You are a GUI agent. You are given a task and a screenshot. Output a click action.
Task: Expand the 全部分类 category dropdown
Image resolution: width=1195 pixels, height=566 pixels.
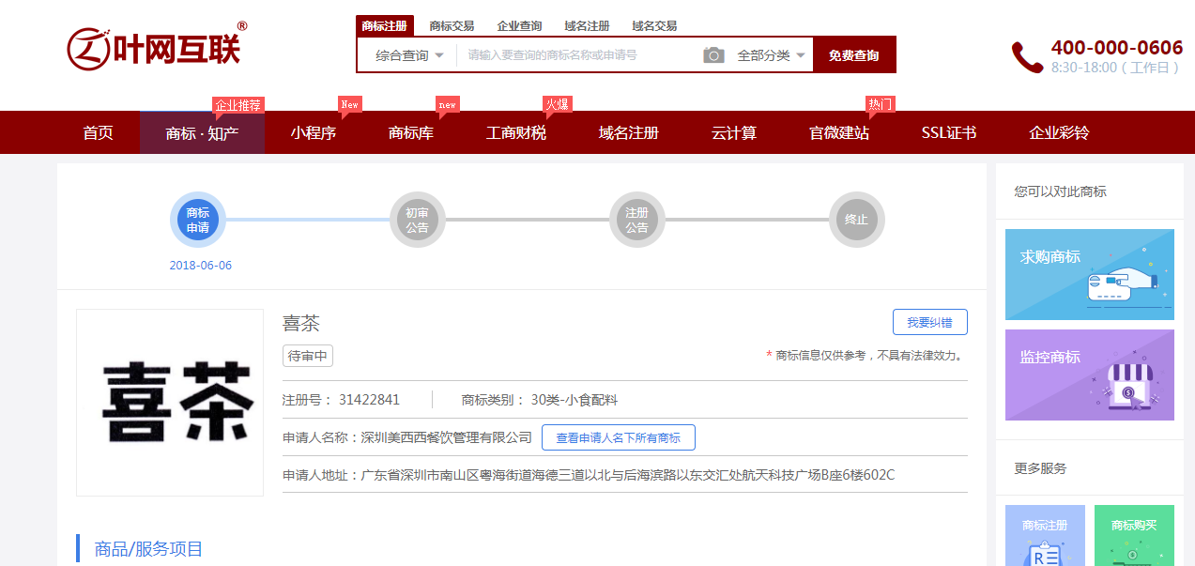click(x=771, y=55)
